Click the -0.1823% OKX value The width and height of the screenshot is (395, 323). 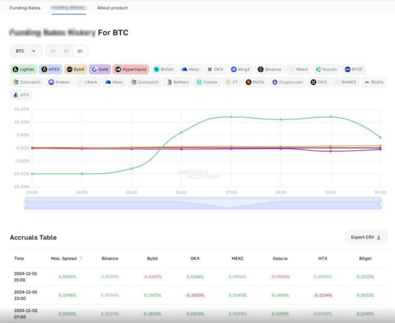tap(195, 295)
